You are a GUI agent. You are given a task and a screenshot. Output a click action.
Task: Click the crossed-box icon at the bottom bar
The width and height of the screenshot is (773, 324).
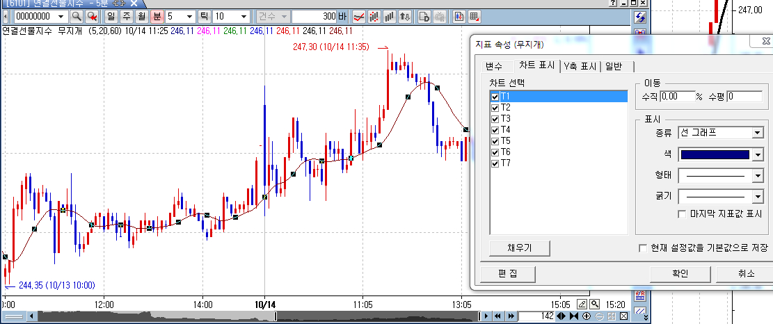click(x=623, y=316)
